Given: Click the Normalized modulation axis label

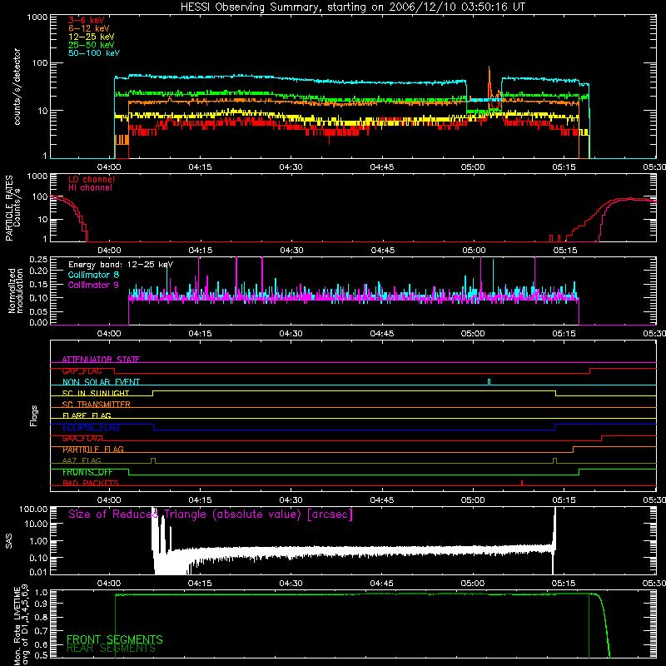Looking at the screenshot, I should [x=16, y=291].
